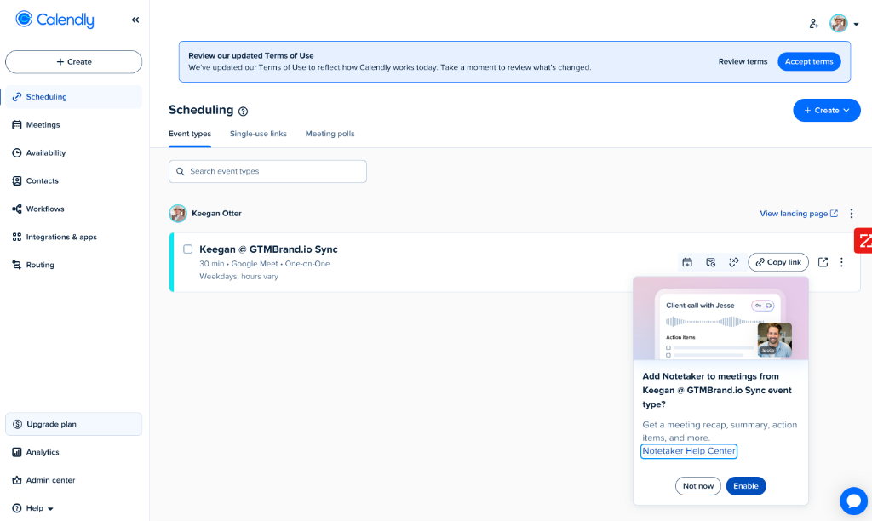
Task: Switch to Single-use links tab
Action: tap(258, 134)
